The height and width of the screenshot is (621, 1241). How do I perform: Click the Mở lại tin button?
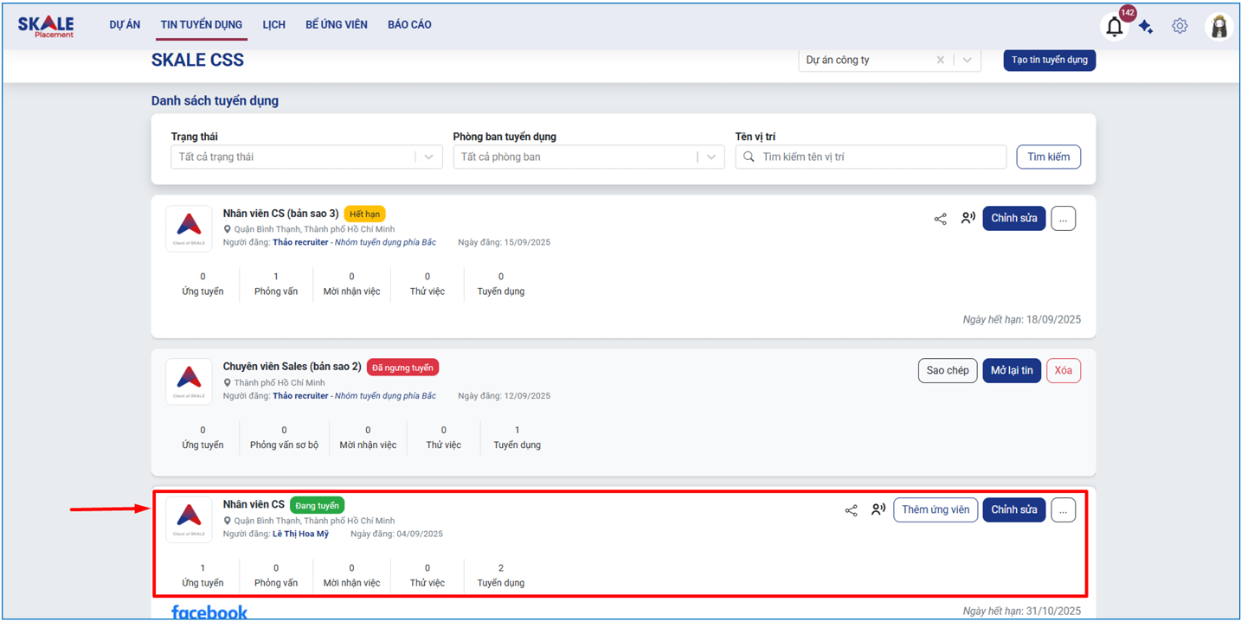pos(1011,370)
